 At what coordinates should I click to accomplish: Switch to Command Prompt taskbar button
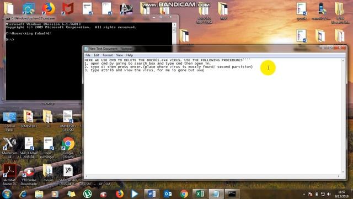tap(232, 194)
